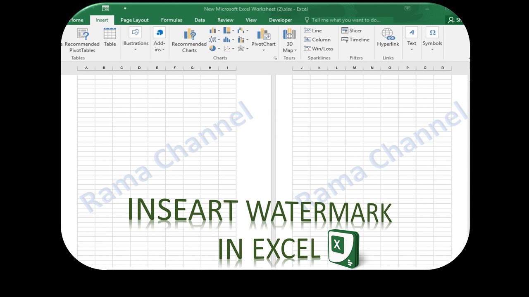Switch to the Page Layout tab
The width and height of the screenshot is (529, 297).
135,20
